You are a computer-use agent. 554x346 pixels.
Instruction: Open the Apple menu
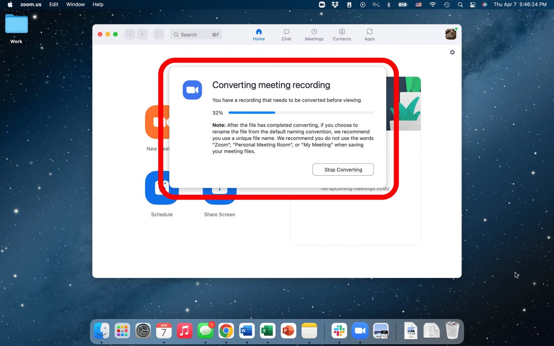point(10,5)
